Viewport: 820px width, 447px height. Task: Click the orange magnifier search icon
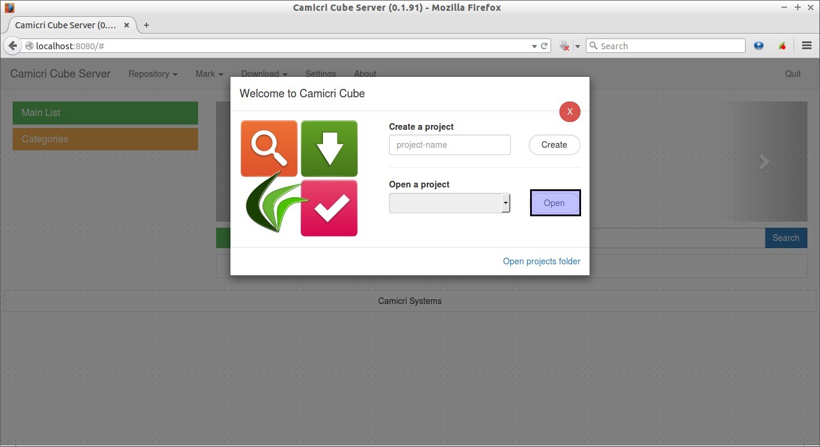point(269,148)
